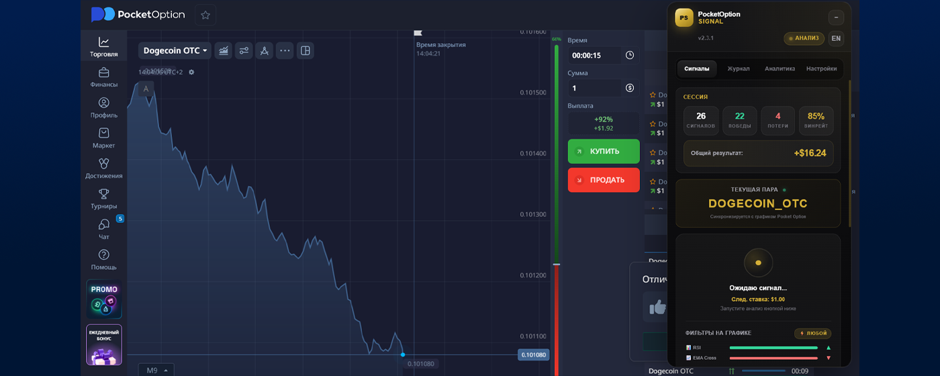Open the drawing tools compass icon

(x=264, y=50)
